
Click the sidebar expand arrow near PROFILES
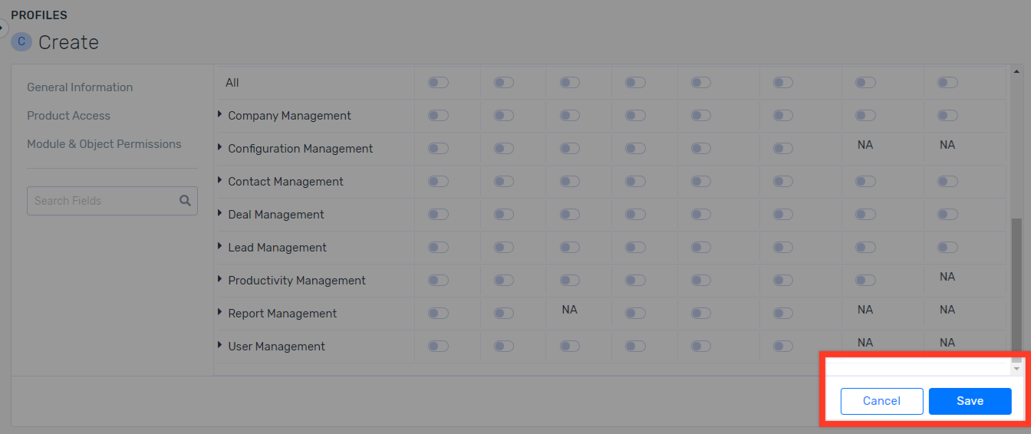[x=2, y=28]
